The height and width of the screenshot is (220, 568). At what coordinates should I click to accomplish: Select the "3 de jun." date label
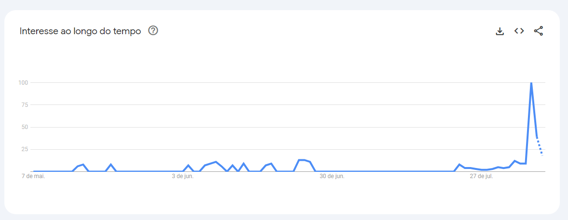[183, 176]
